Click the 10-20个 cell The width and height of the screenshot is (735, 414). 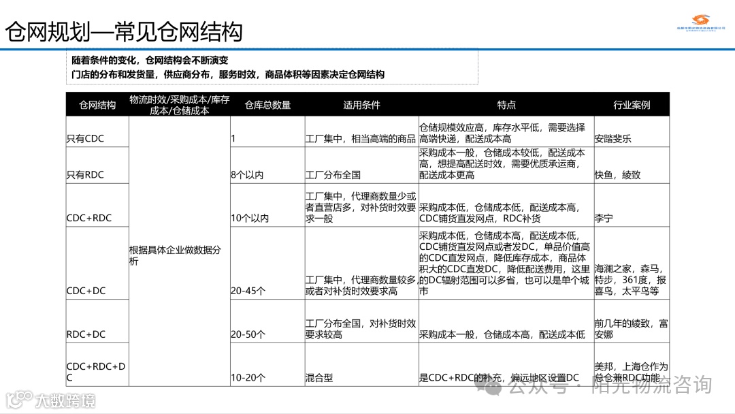click(267, 364)
